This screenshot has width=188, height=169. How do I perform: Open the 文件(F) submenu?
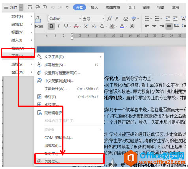pyautogui.click(x=19, y=17)
